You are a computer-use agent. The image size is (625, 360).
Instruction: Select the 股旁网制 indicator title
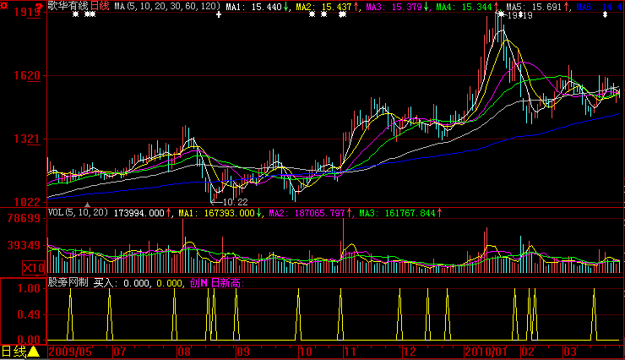[68, 282]
